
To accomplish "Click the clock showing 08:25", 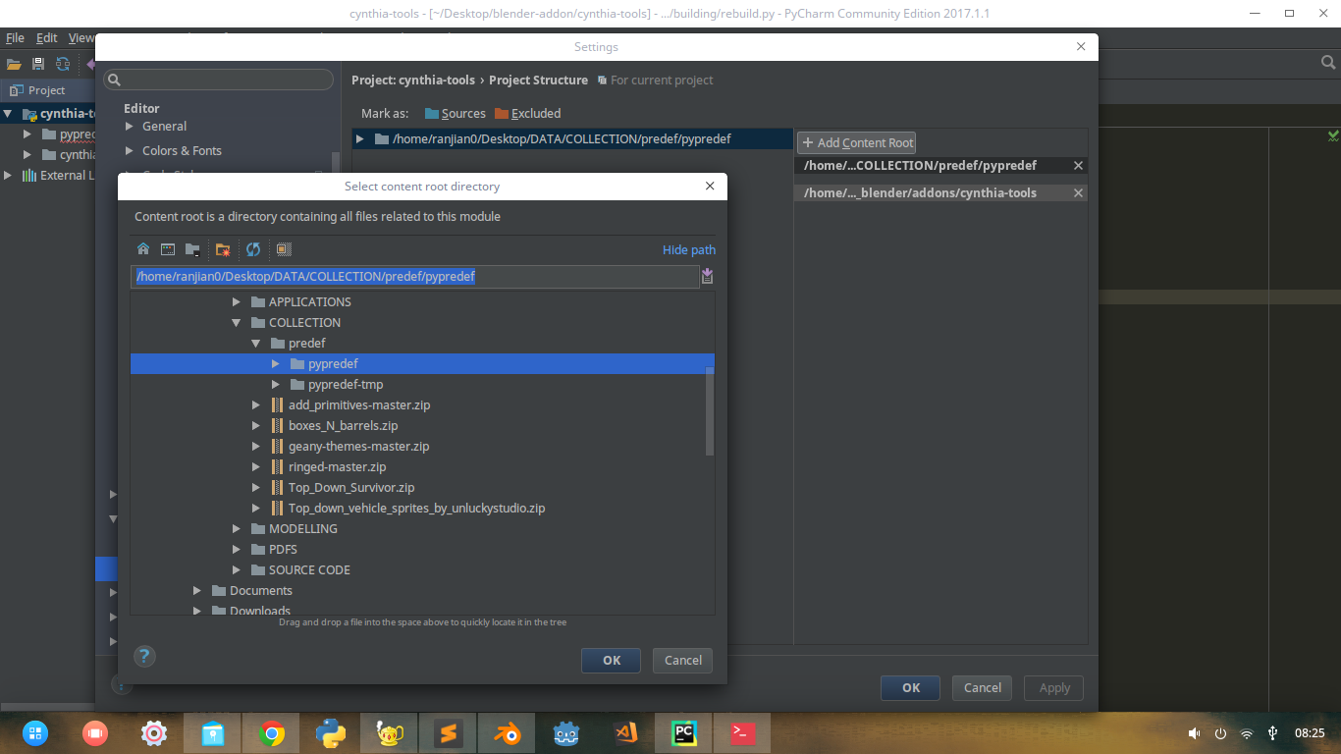I will click(1310, 733).
